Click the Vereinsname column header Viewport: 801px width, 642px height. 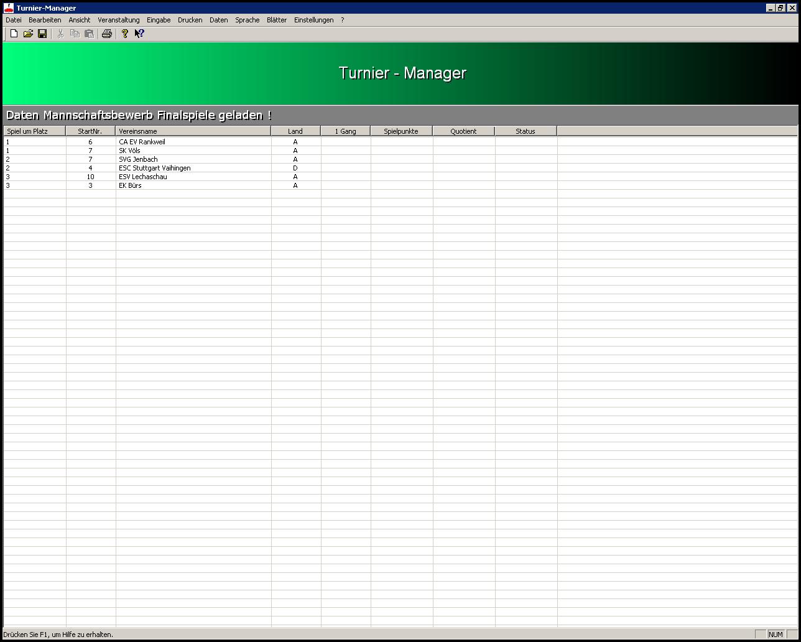point(193,131)
